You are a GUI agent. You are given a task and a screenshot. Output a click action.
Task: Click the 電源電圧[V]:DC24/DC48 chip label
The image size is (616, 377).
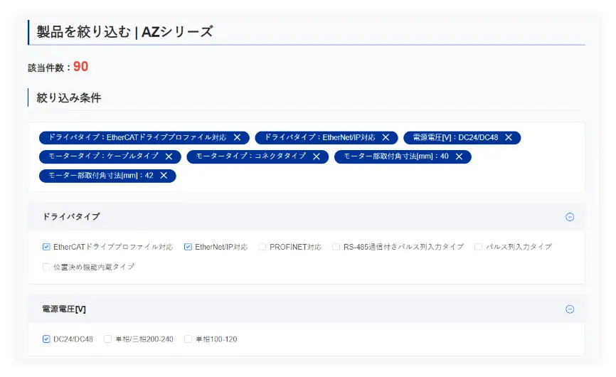[455, 137]
